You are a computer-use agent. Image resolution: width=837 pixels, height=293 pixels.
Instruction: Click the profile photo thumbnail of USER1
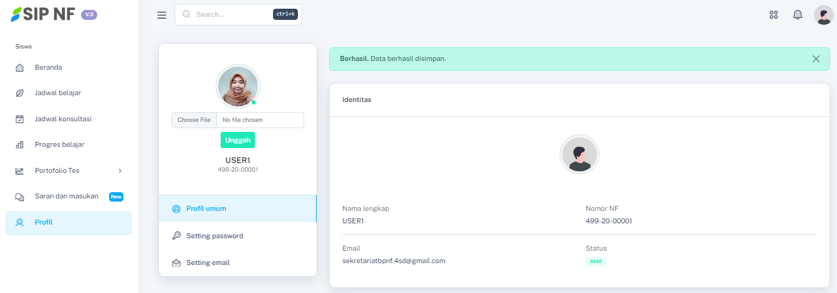tap(237, 86)
